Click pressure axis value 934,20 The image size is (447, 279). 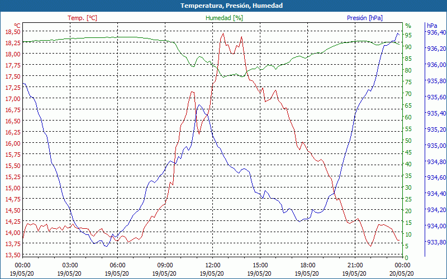click(436, 210)
